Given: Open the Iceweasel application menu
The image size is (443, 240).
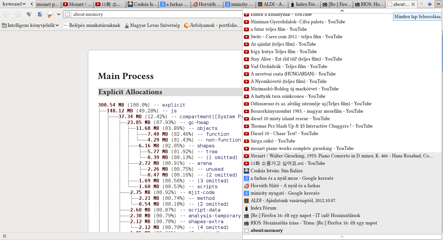Looking at the screenshot, I should pos(14,4).
